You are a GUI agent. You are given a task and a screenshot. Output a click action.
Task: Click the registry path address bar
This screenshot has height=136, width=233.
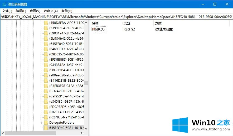(116, 17)
